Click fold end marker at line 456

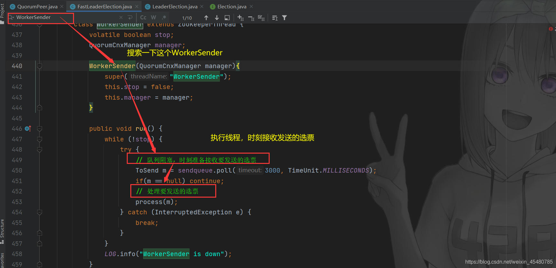click(x=40, y=233)
